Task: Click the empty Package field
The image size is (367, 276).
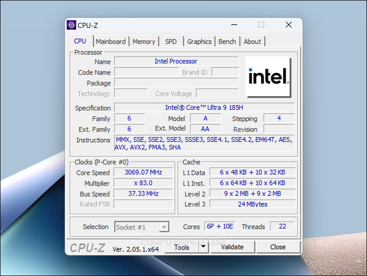Action: point(176,83)
